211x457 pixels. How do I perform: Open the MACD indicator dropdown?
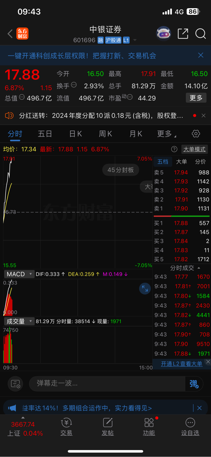coord(19,274)
